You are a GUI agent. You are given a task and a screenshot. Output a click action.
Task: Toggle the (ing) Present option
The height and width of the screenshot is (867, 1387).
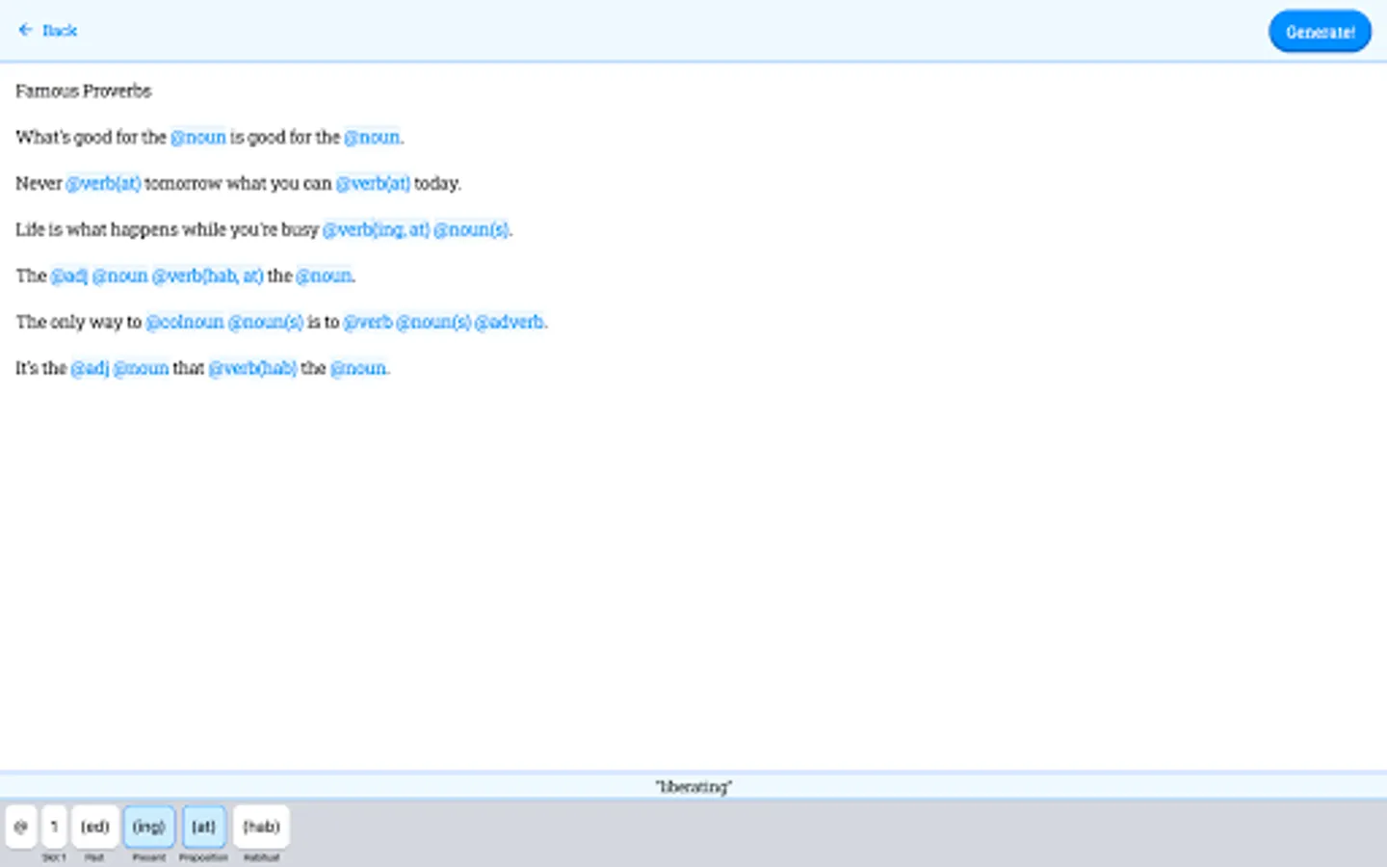149,827
